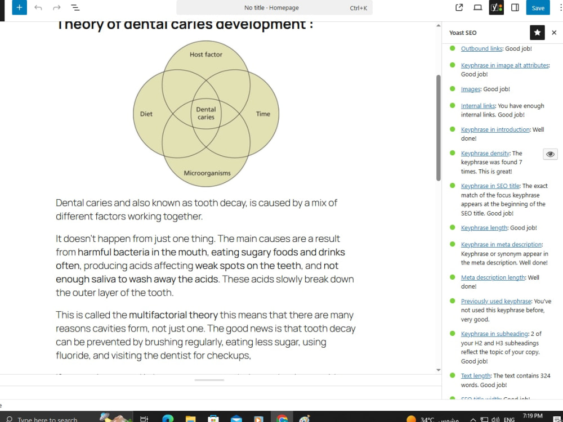Click the paragraph starting 'Dental caries and also known'

tap(205, 209)
